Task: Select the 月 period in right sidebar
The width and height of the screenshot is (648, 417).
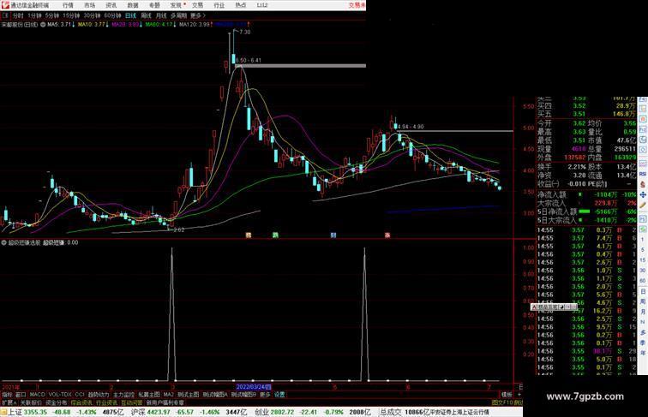Action: pos(643,312)
